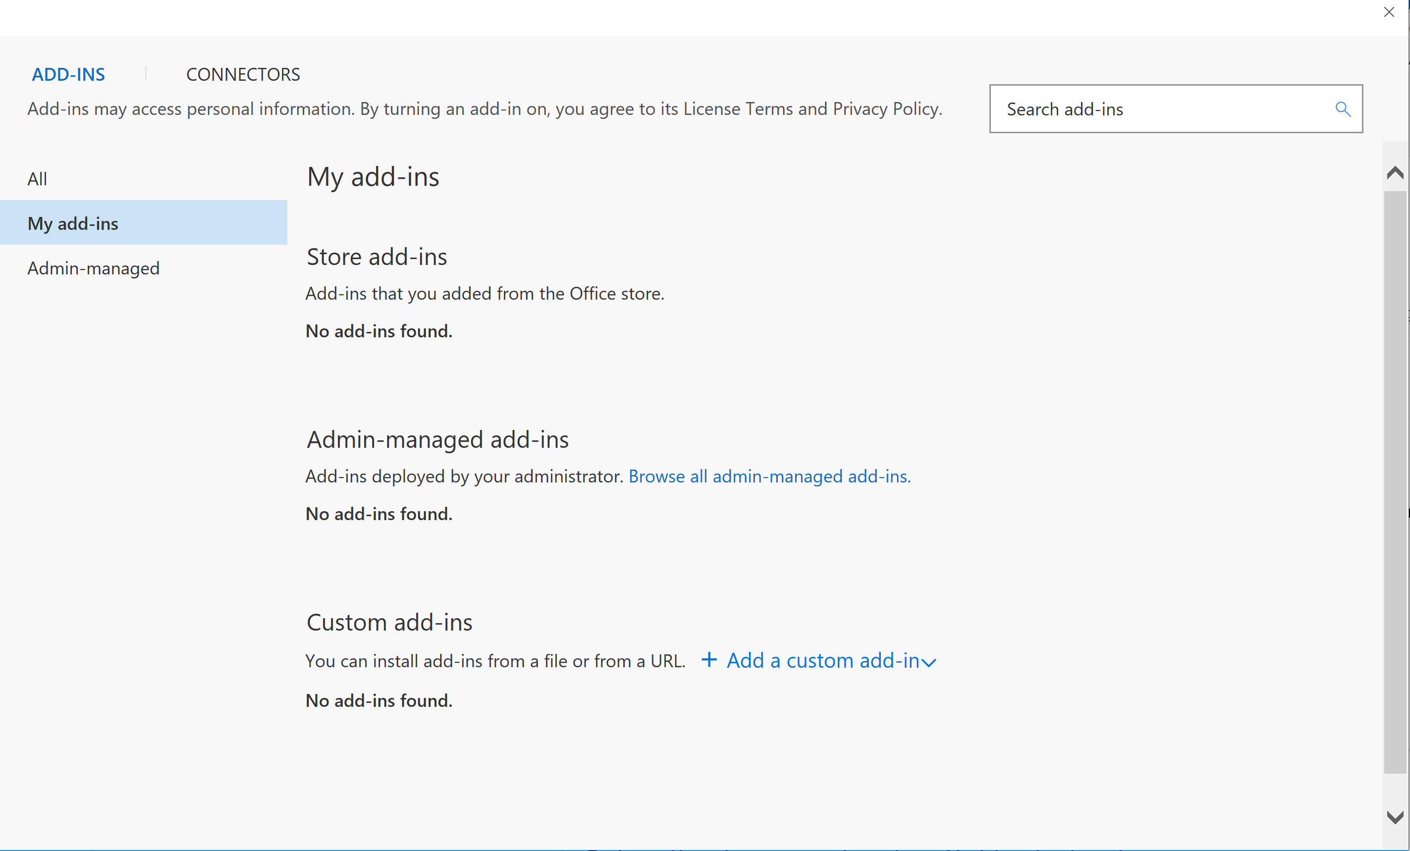The width and height of the screenshot is (1410, 851).
Task: Click Add a custom add-in text
Action: (822, 660)
